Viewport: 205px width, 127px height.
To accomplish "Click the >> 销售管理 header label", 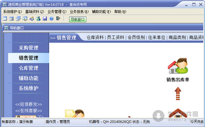I will [x=63, y=38].
